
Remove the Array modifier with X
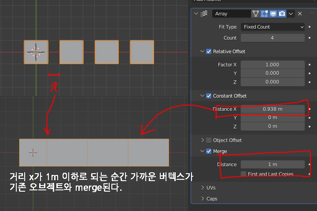pyautogui.click(x=300, y=14)
